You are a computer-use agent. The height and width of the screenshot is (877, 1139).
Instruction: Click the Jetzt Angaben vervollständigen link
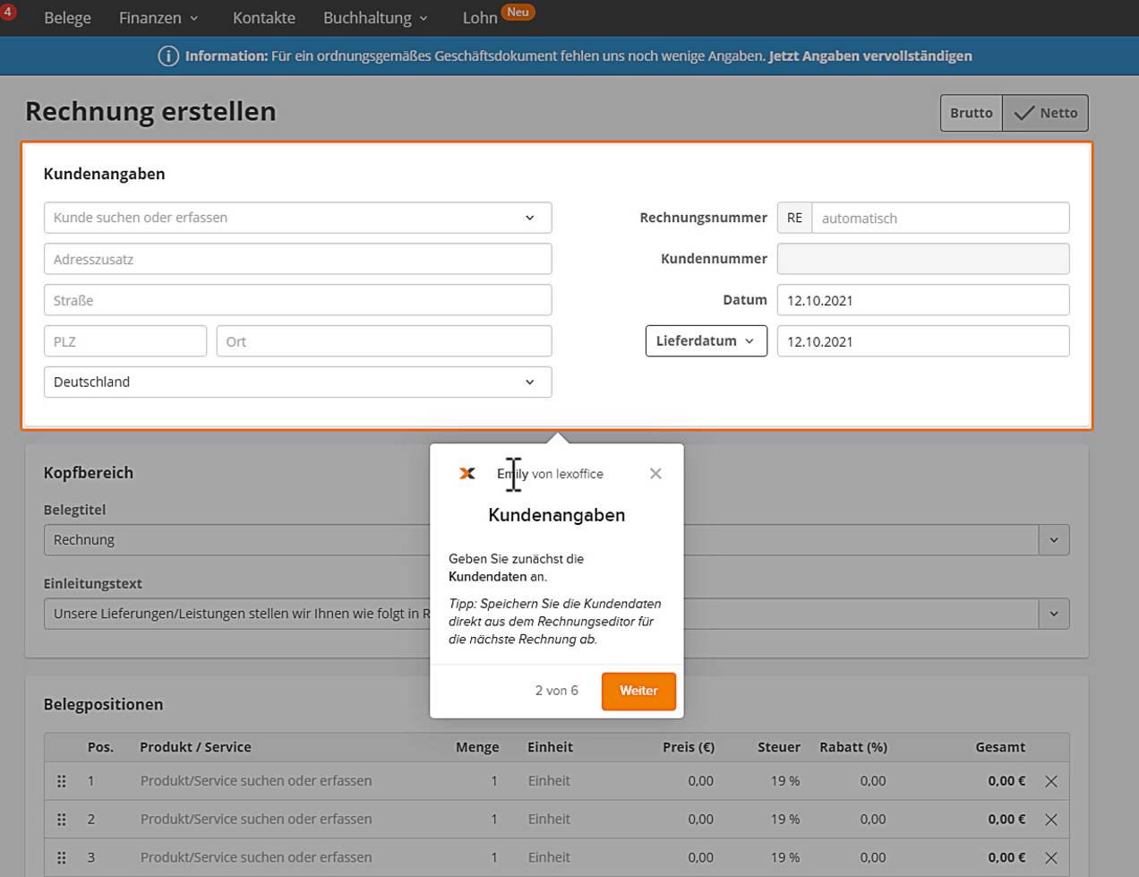tap(870, 56)
